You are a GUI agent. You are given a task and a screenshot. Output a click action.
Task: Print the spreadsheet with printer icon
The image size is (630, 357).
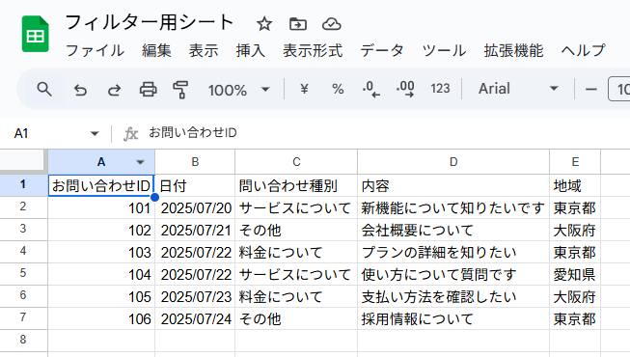tap(148, 89)
